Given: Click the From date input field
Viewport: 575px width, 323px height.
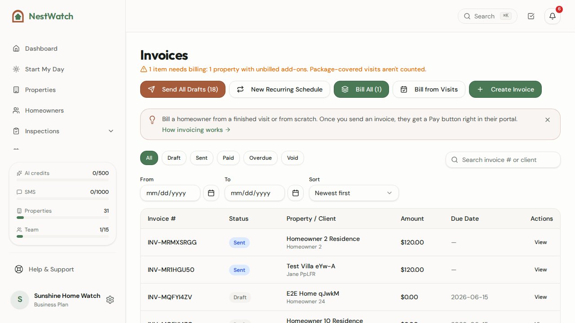Looking at the screenshot, I should tap(170, 193).
